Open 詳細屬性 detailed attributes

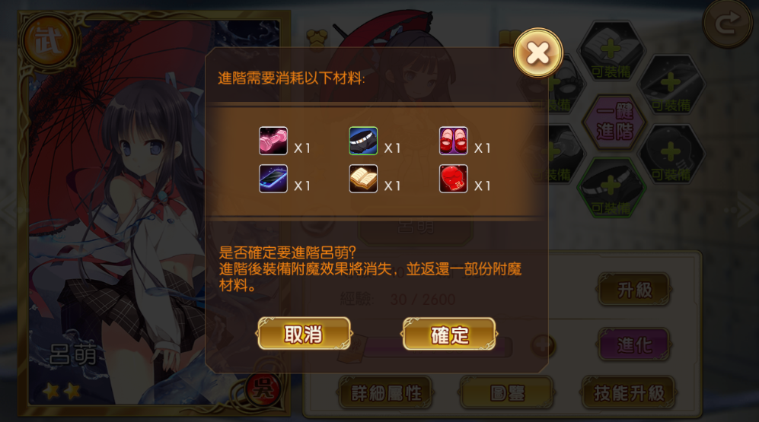[386, 393]
